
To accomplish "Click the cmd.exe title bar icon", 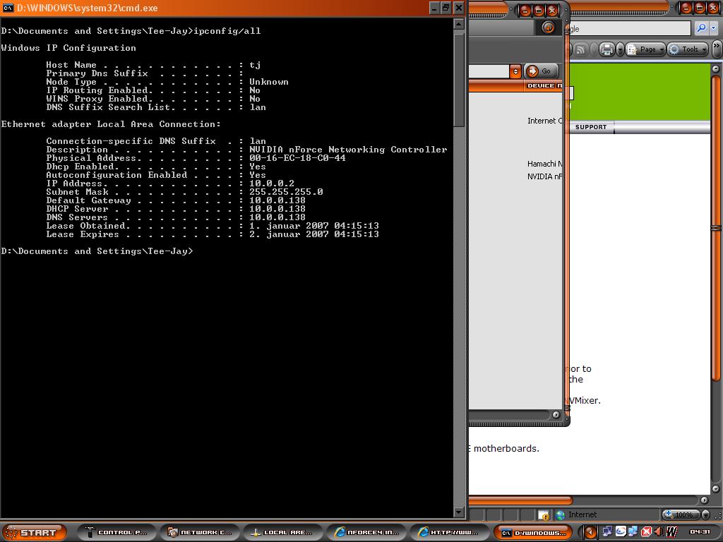I will point(8,8).
